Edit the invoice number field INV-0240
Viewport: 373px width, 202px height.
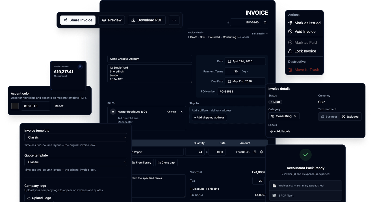[246, 22]
